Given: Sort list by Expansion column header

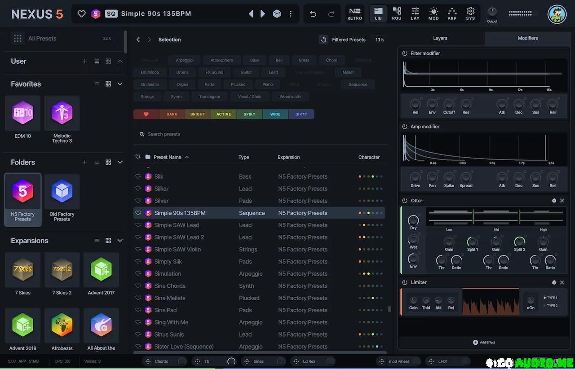Looking at the screenshot, I should (288, 157).
